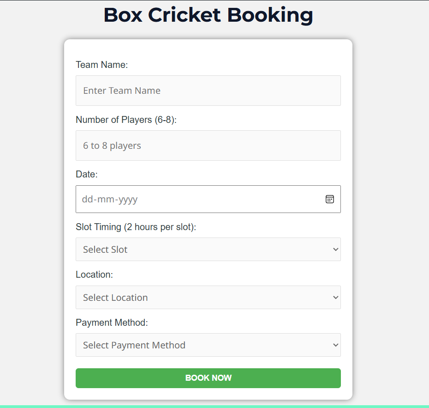
Task: Click the chevron arrow on Slot dropdown
Action: [x=335, y=250]
